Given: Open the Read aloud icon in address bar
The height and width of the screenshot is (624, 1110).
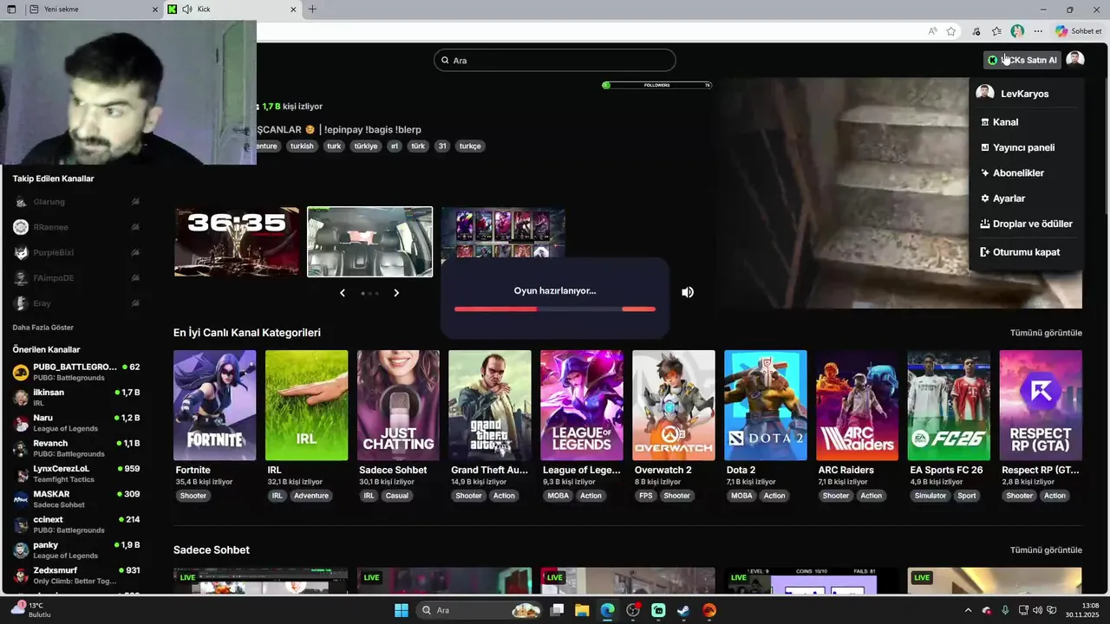Looking at the screenshot, I should pos(932,31).
